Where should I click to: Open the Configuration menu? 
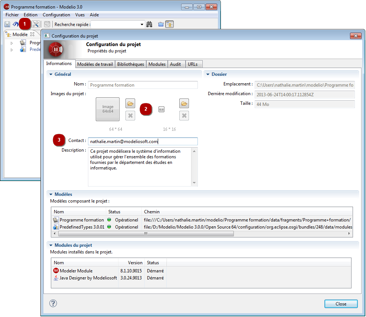56,15
